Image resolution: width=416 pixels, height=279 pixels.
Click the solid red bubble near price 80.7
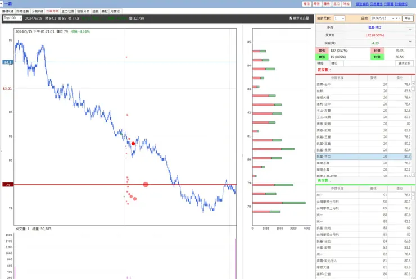tap(133, 144)
